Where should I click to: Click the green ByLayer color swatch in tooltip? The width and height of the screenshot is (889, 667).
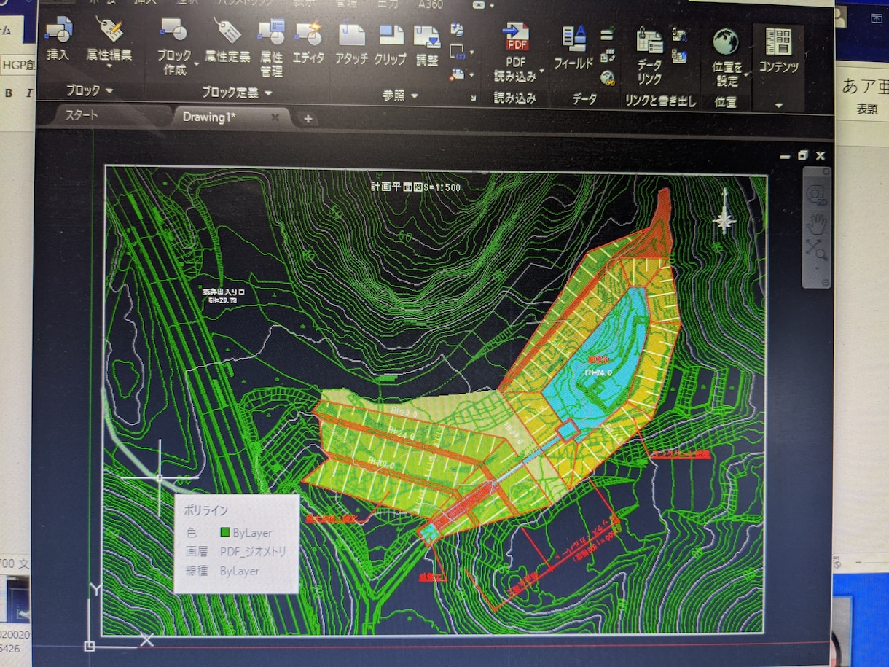click(225, 533)
